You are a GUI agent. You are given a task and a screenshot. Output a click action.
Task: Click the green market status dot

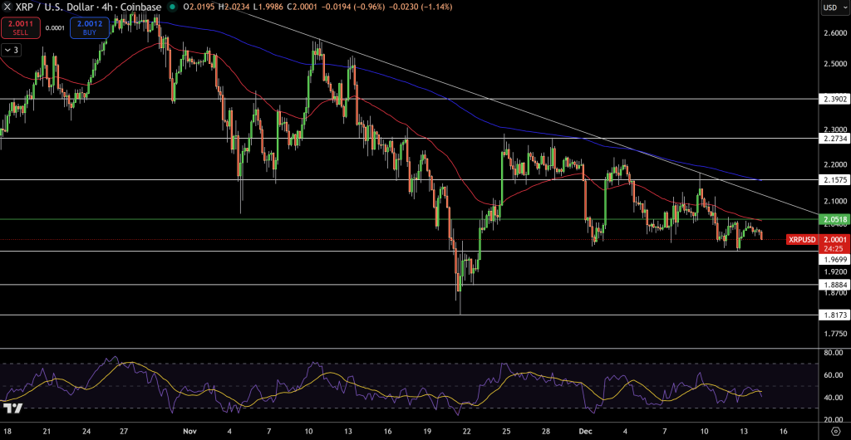(x=172, y=7)
